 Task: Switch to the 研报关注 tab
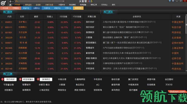pos(57,8)
